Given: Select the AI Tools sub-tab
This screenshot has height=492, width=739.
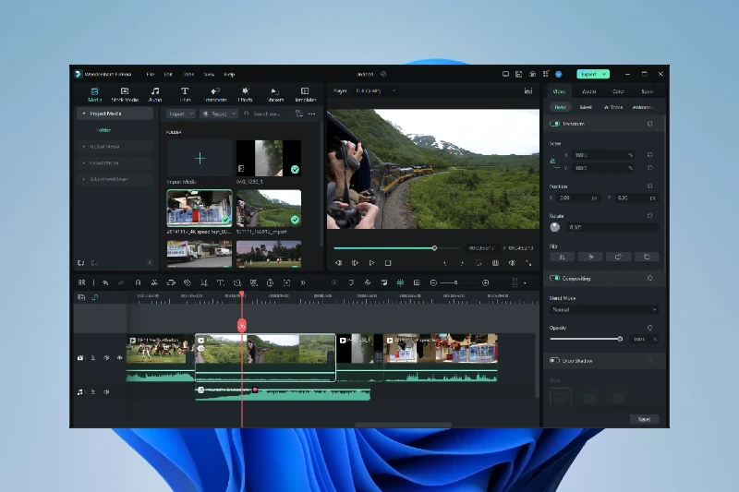Looking at the screenshot, I should [x=613, y=107].
